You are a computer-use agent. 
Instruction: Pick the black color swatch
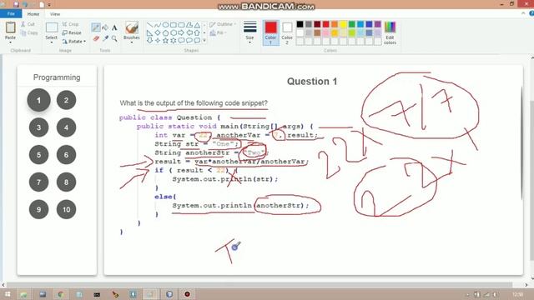tap(300, 24)
